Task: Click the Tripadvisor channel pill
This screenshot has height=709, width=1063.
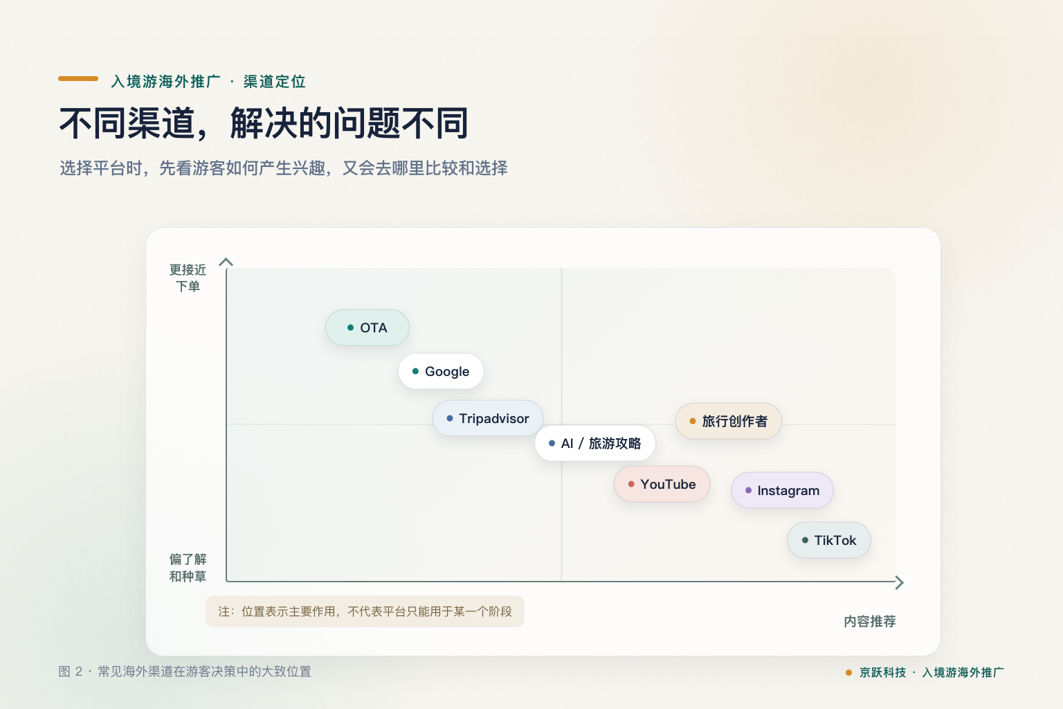Action: pos(488,418)
